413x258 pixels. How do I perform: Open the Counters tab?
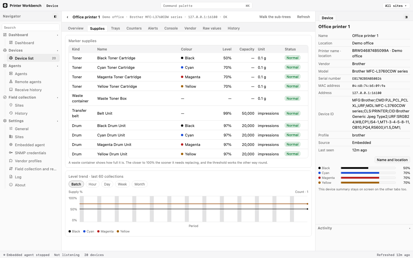134,28
